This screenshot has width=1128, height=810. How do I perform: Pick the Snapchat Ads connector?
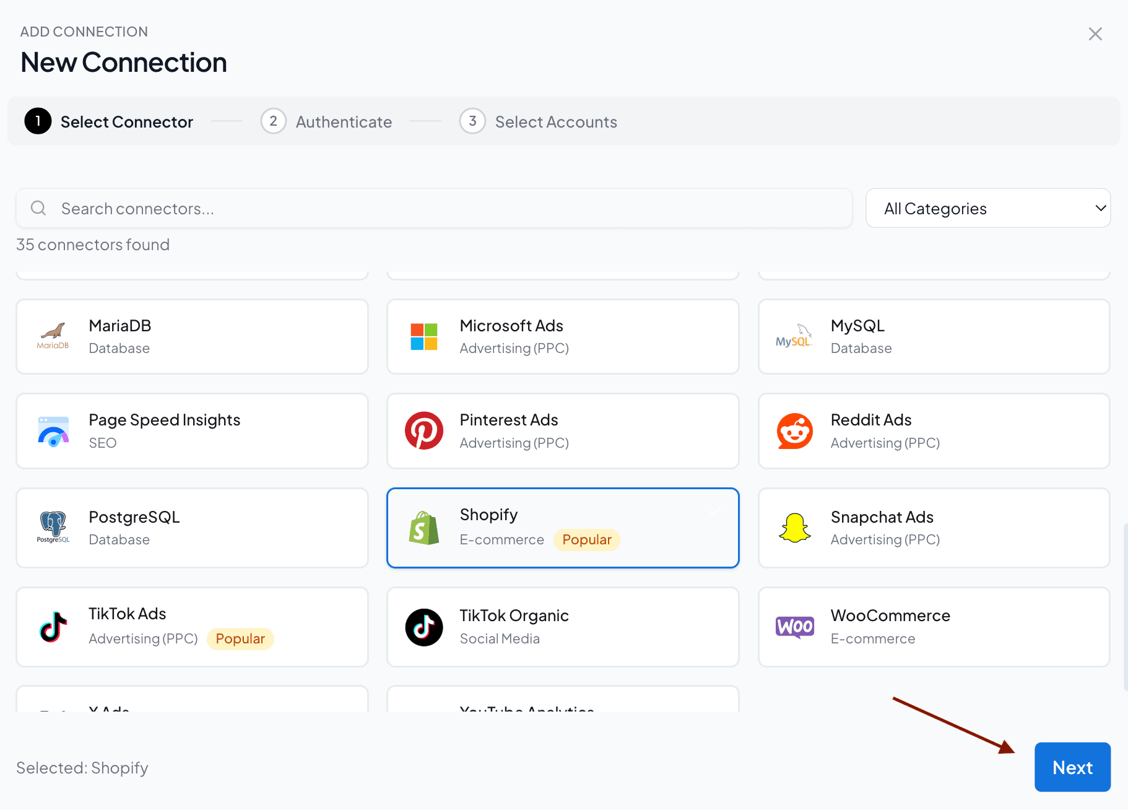point(934,528)
